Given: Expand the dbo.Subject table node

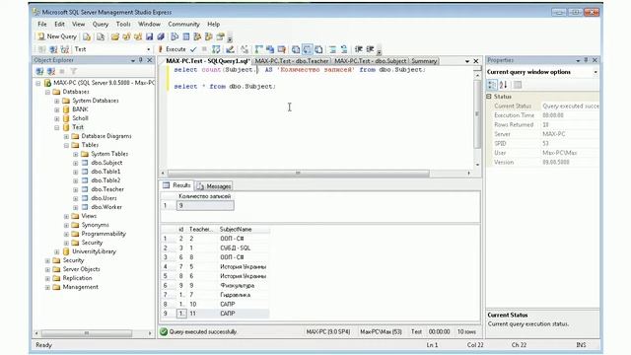Looking at the screenshot, I should pos(75,163).
